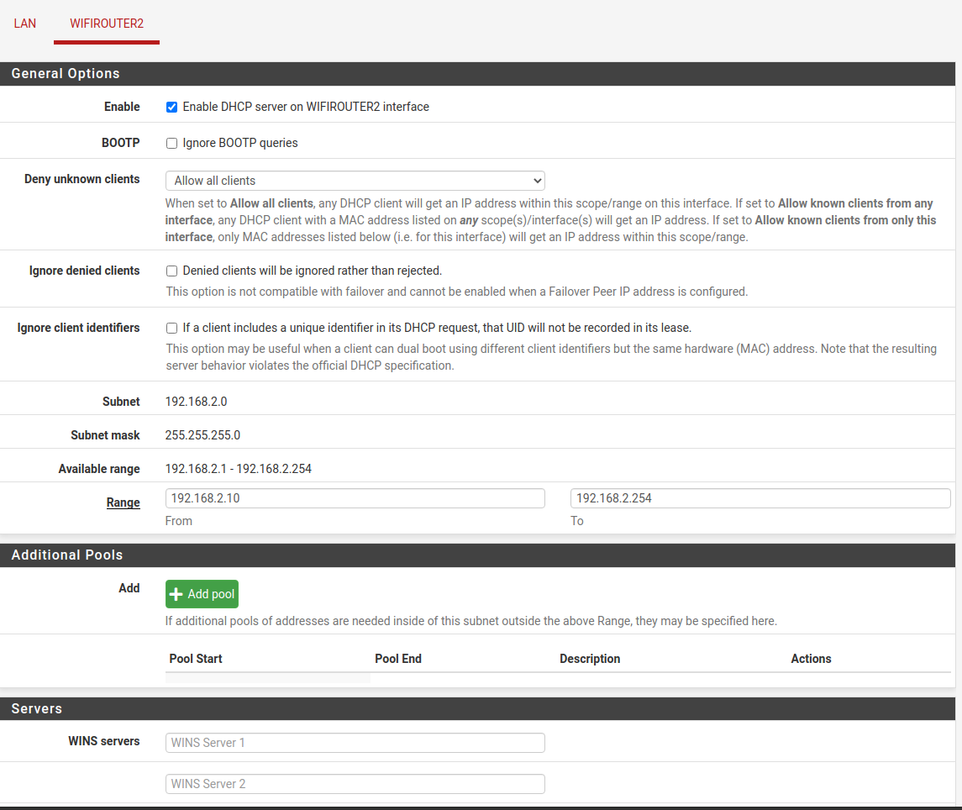The height and width of the screenshot is (810, 962).
Task: Click the underlined Range label
Action: 123,502
